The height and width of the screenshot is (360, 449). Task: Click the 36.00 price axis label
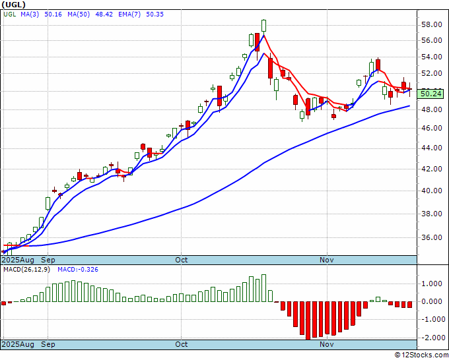(432, 237)
